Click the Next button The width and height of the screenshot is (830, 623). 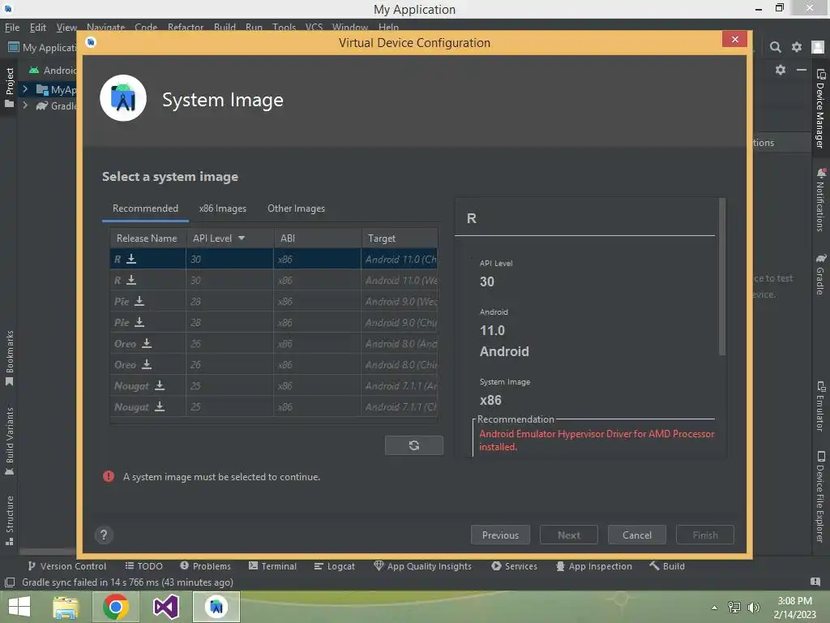tap(568, 535)
